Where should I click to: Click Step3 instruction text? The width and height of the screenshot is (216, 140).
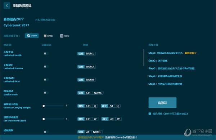coord(171,69)
